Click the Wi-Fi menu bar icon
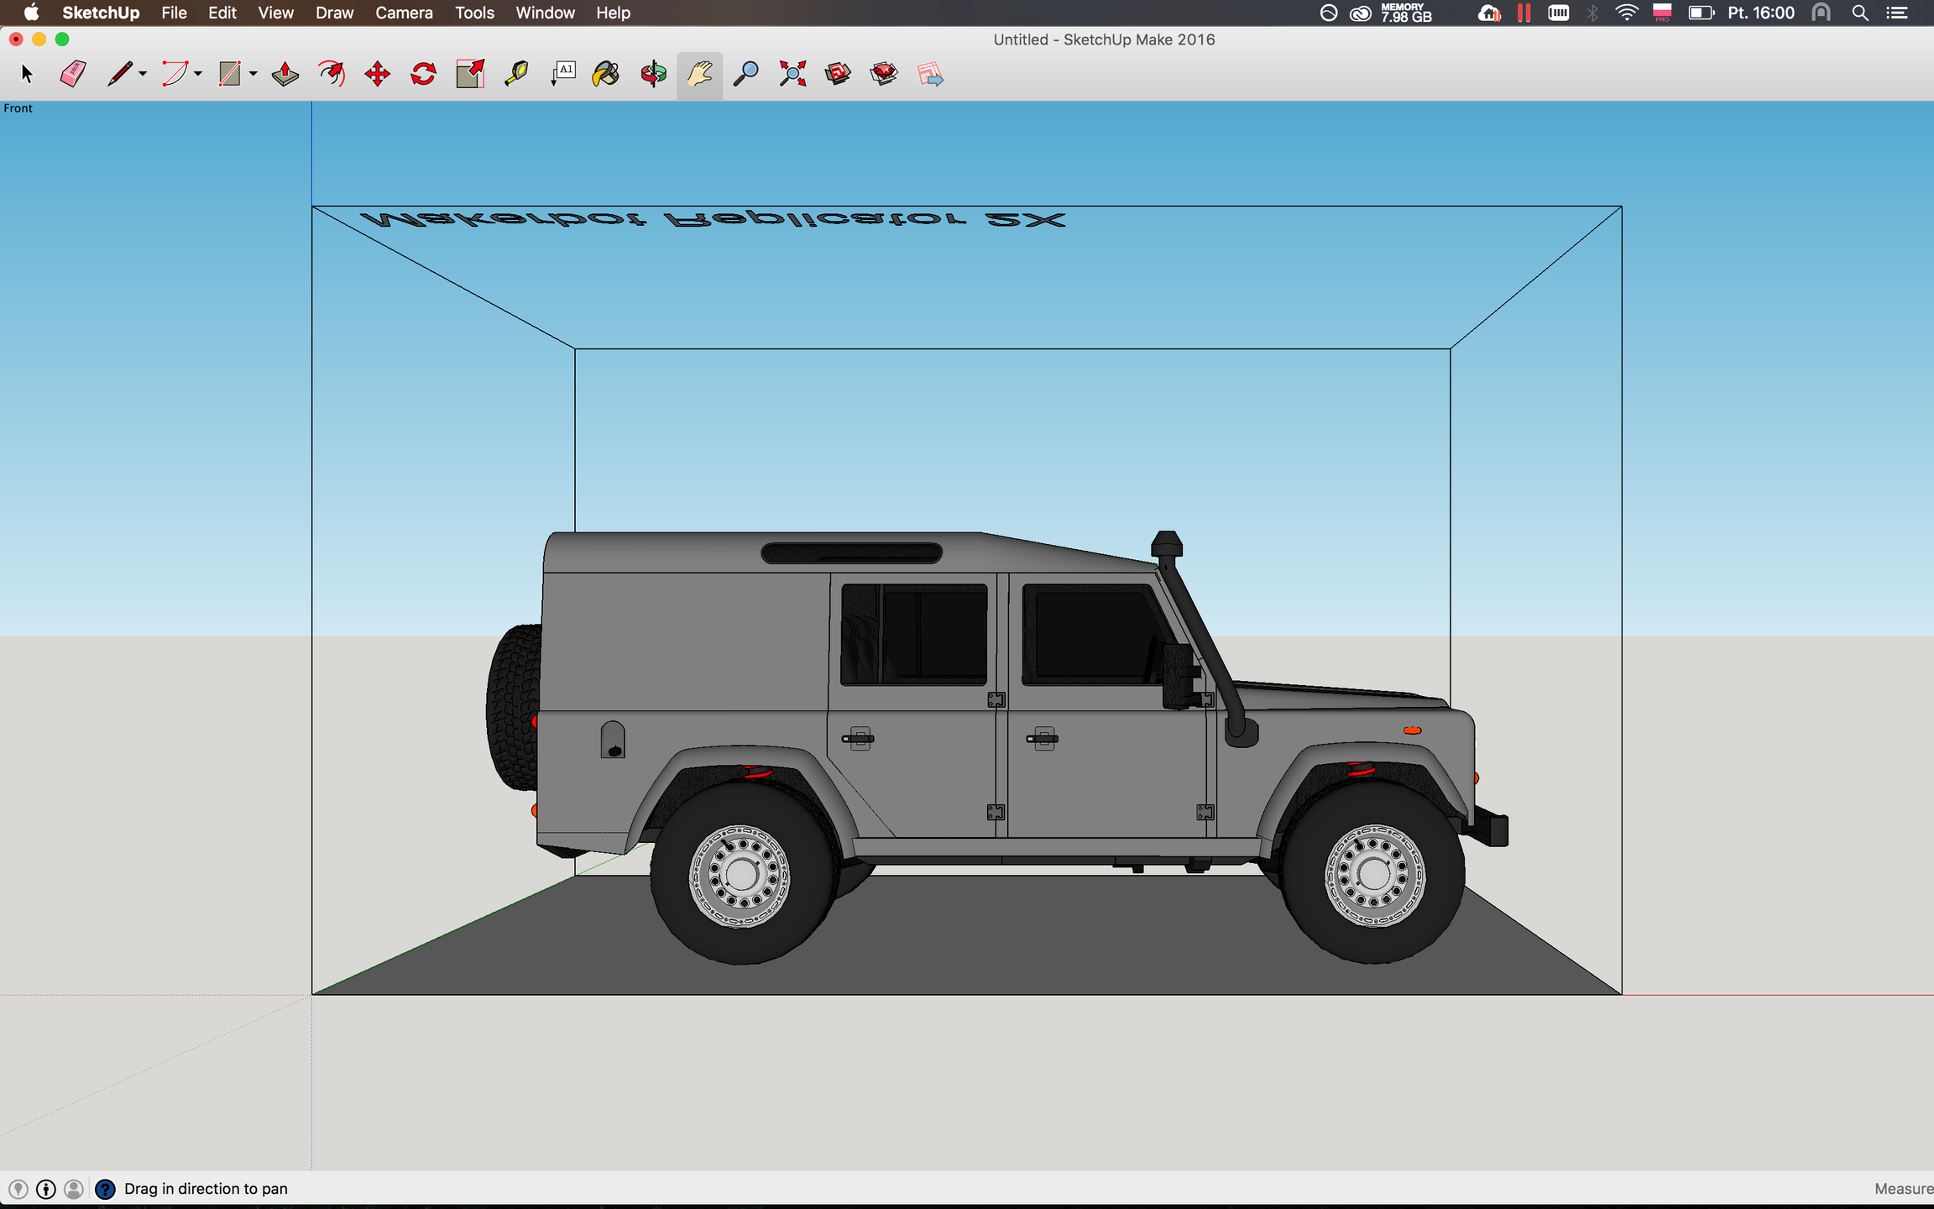 (x=1626, y=13)
